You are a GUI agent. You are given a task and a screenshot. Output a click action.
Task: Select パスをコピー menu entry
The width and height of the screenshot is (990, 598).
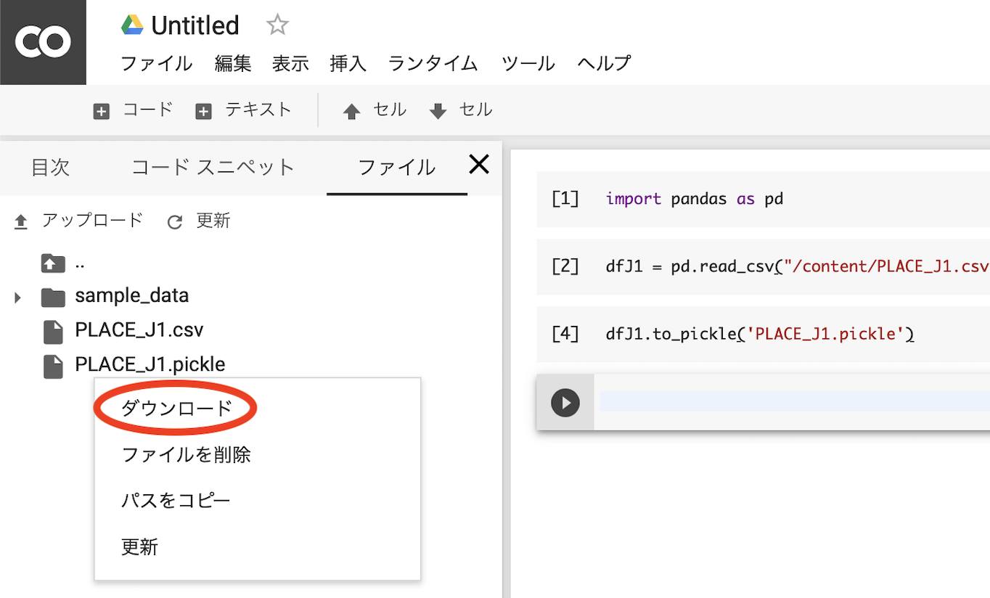point(176,501)
